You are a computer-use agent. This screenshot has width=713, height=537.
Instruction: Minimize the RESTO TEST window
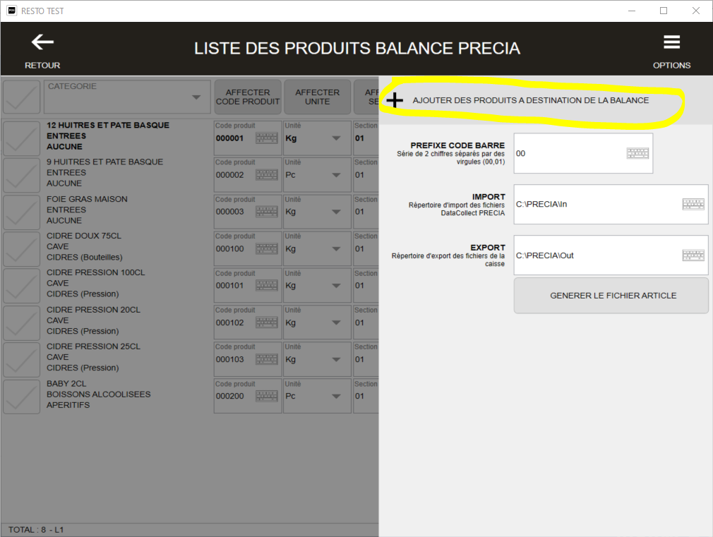[632, 11]
